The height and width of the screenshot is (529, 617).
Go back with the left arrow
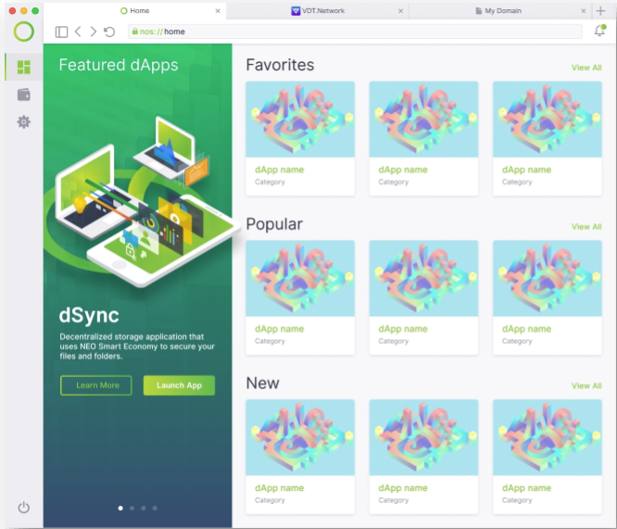tap(78, 31)
